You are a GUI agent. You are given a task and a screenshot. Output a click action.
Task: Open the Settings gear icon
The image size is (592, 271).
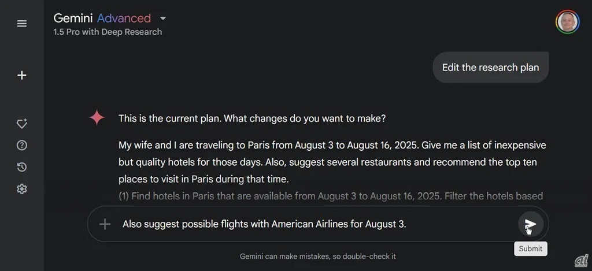click(22, 189)
